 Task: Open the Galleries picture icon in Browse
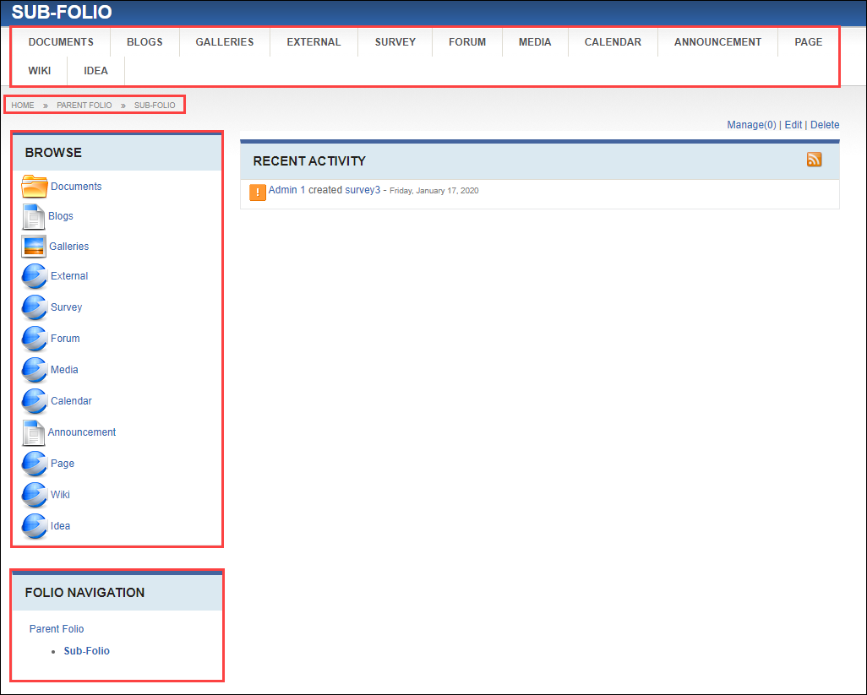pos(33,247)
